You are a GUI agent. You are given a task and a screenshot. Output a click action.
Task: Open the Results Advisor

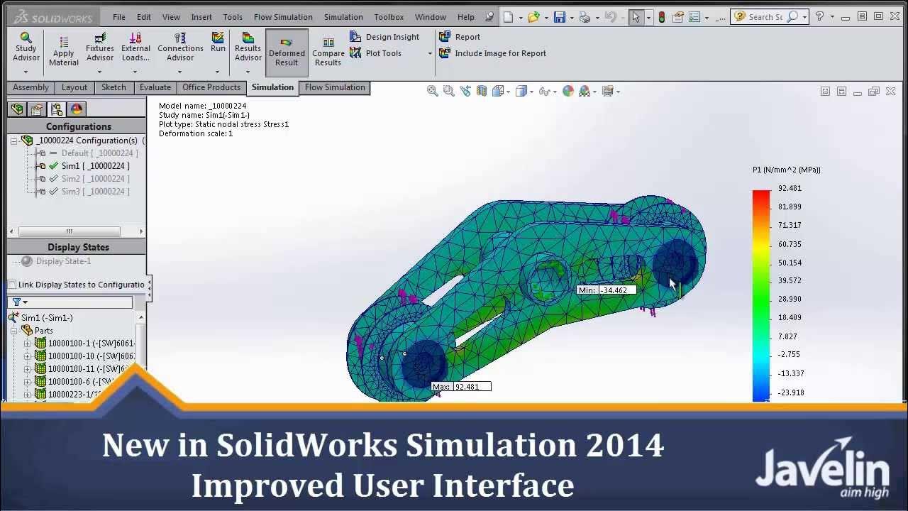pyautogui.click(x=248, y=47)
